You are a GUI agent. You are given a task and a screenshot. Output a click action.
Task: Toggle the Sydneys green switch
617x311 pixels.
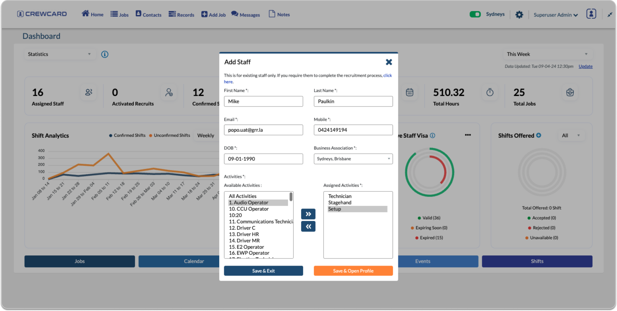tap(475, 14)
